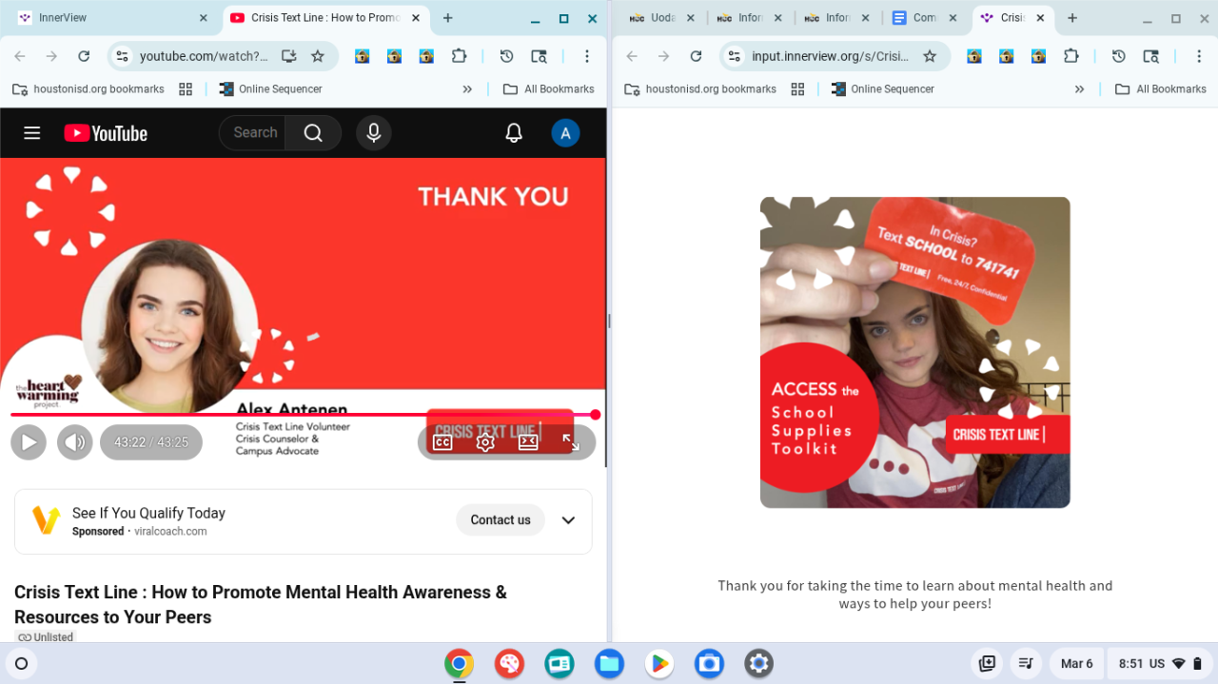Expand the sponsored ad chevron
Viewport: 1218px width, 684px height.
click(568, 520)
